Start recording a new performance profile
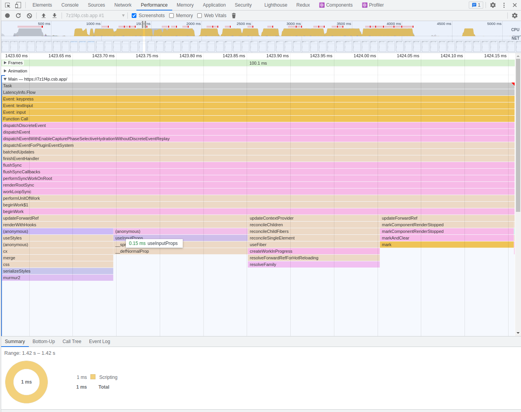521x412 pixels. (7, 15)
